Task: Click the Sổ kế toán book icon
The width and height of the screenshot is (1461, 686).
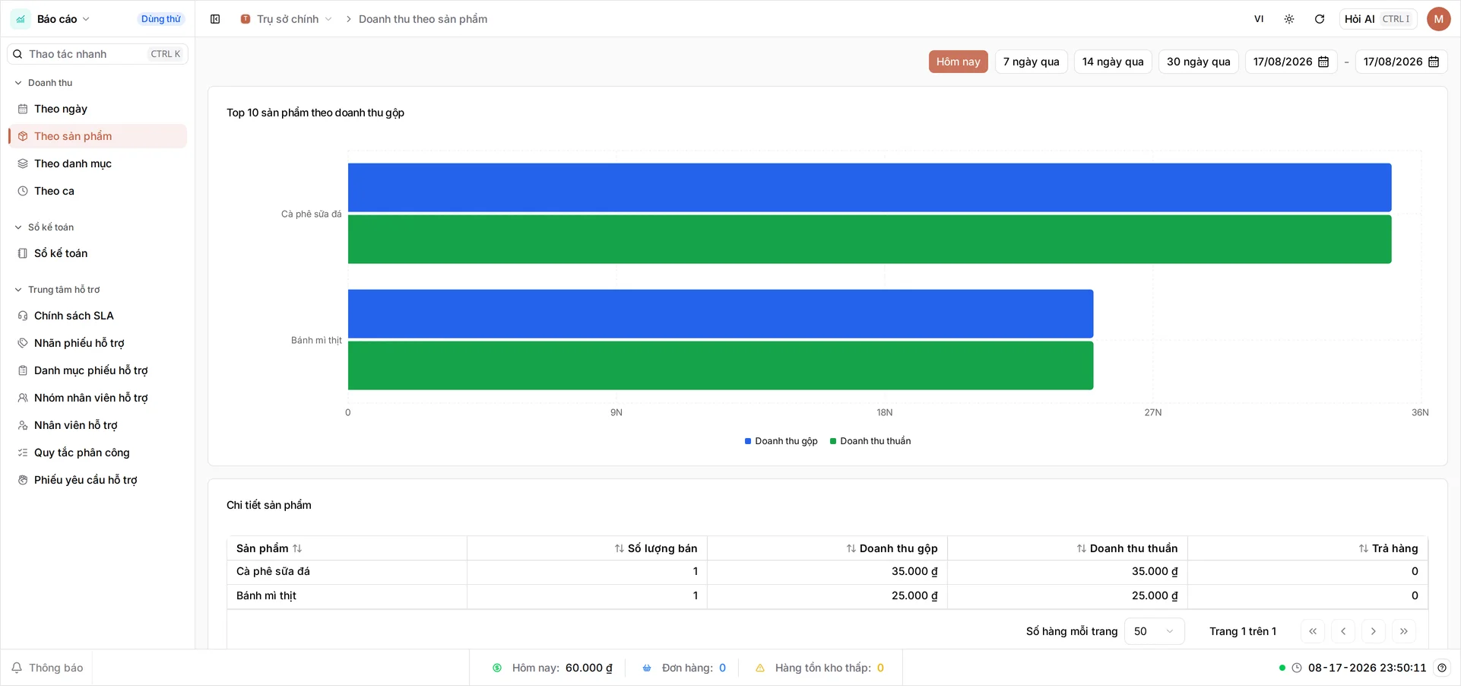Action: click(x=23, y=253)
